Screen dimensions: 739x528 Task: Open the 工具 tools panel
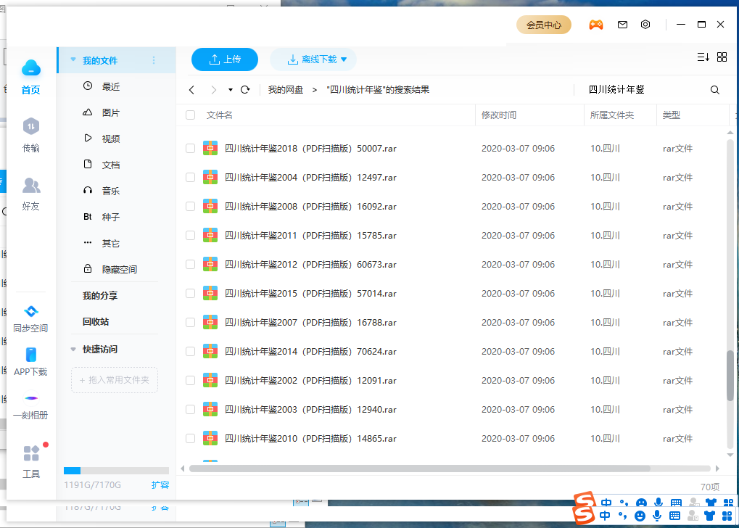pos(31,453)
